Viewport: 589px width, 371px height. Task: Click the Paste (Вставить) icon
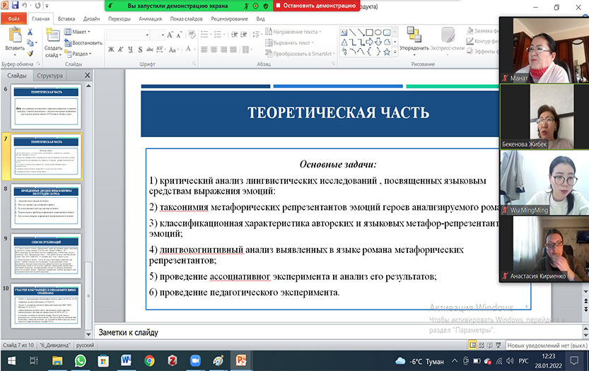pos(14,35)
